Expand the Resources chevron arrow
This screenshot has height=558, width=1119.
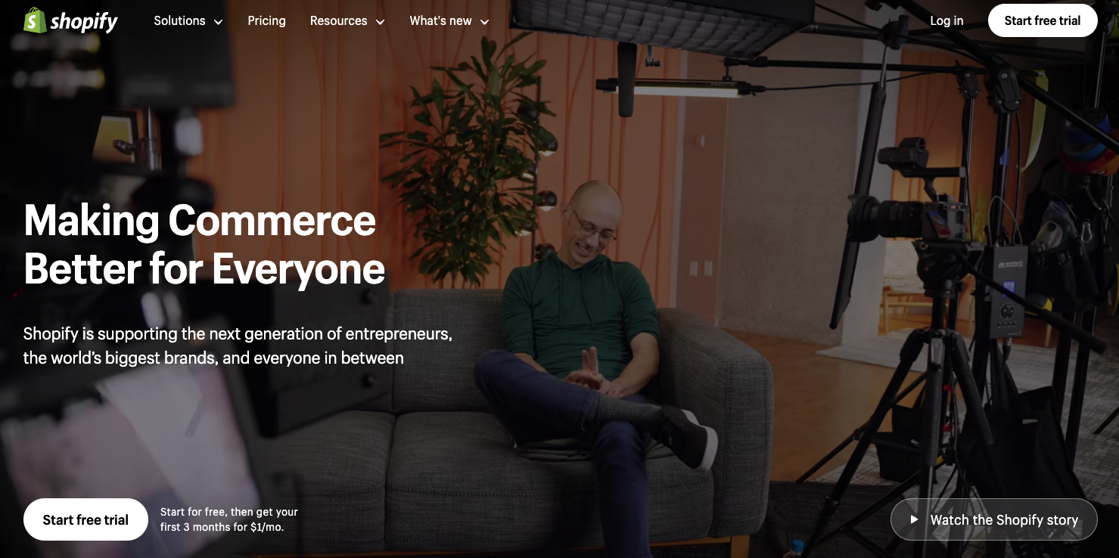point(380,22)
